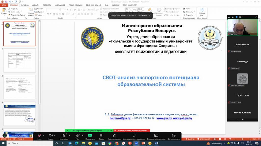Switch to the Анимация ribbon tab
Image resolution: width=261 pixels, height=146 pixels.
point(60,5)
